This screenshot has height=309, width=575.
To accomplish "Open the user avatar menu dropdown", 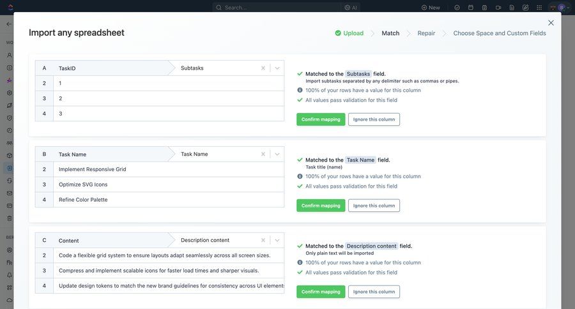I will pyautogui.click(x=561, y=7).
